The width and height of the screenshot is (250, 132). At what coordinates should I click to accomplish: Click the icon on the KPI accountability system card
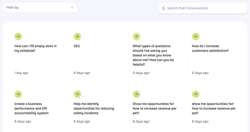pos(18,94)
